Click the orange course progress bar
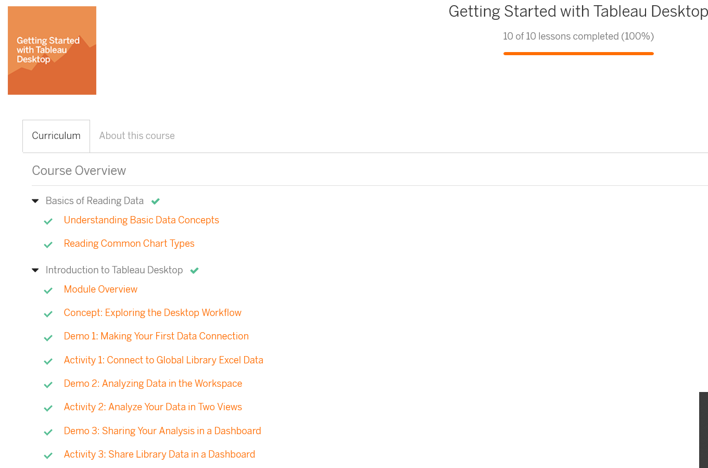 click(x=578, y=53)
